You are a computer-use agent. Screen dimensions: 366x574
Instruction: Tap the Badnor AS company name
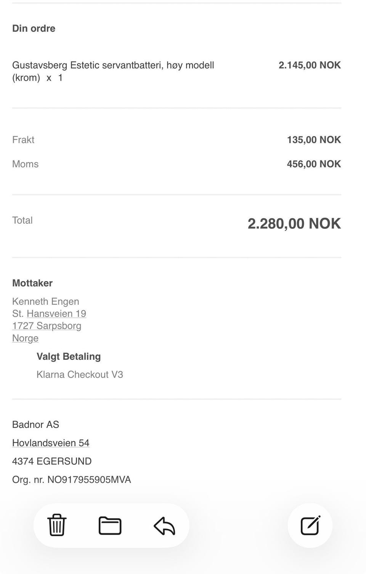point(35,425)
